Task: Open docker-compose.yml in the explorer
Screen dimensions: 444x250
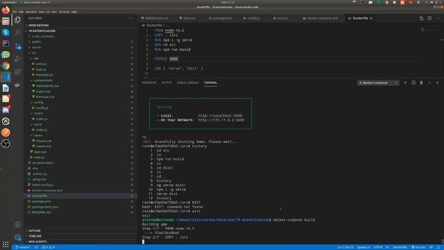Action: (47, 190)
